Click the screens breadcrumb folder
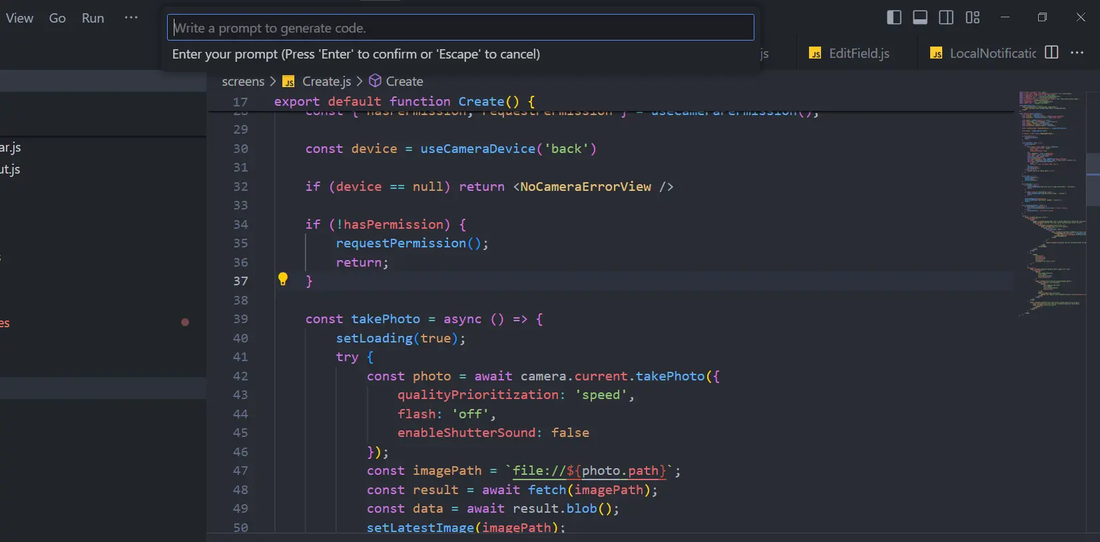The height and width of the screenshot is (542, 1100). pos(243,81)
